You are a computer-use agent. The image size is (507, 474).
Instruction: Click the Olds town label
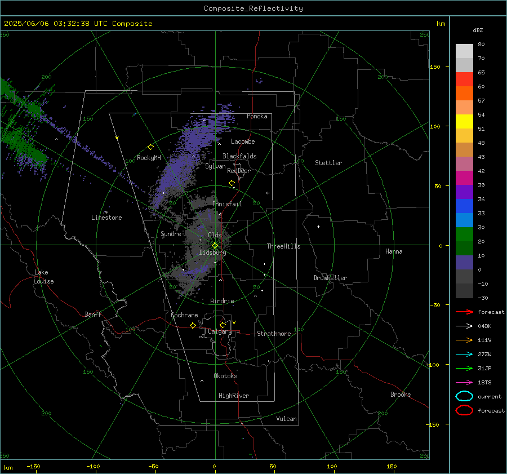tap(215, 235)
